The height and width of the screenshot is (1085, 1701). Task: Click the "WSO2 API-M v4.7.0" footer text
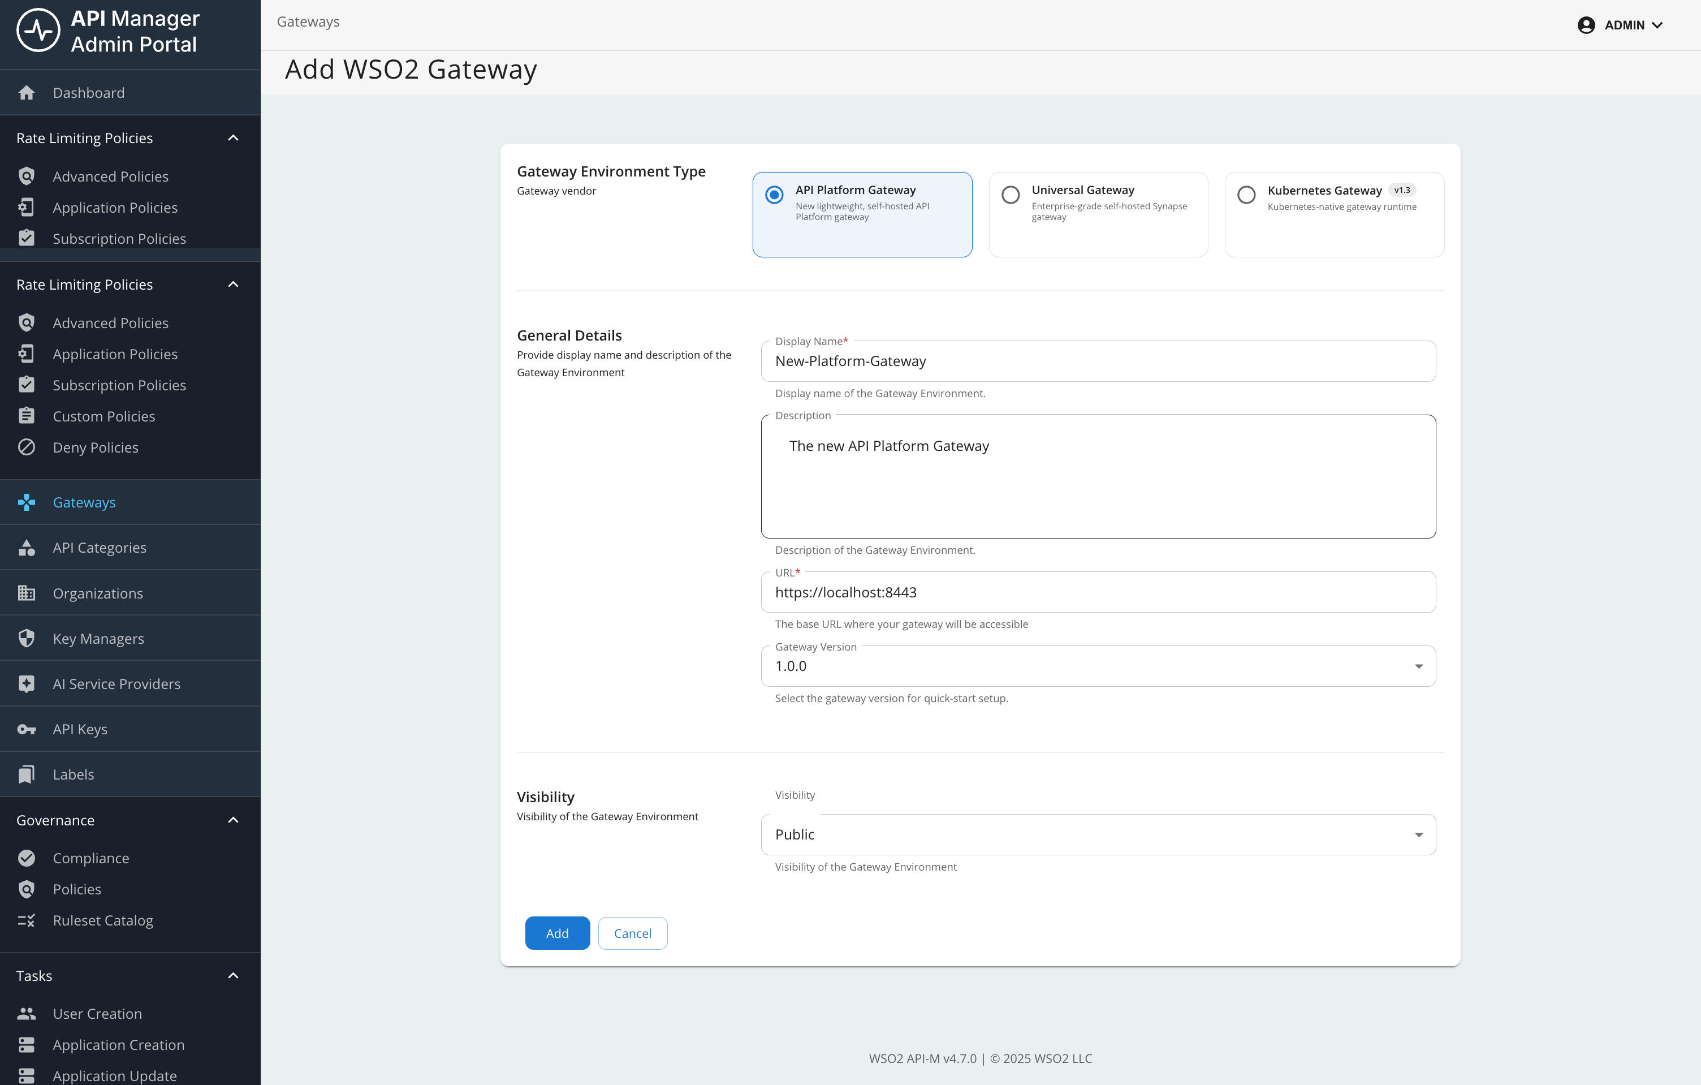pyautogui.click(x=922, y=1058)
